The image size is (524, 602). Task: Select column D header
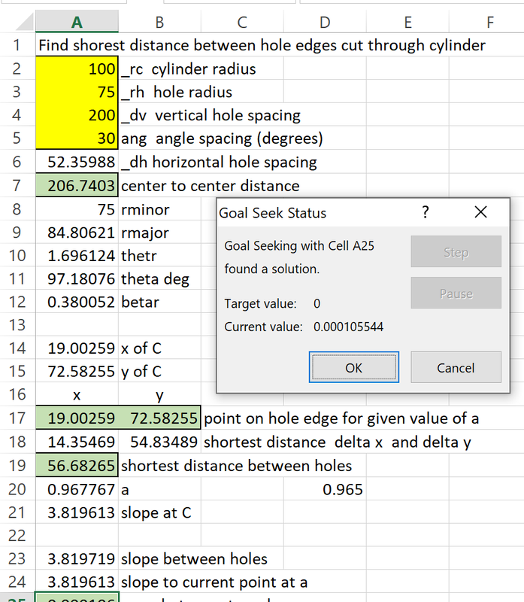pyautogui.click(x=325, y=23)
